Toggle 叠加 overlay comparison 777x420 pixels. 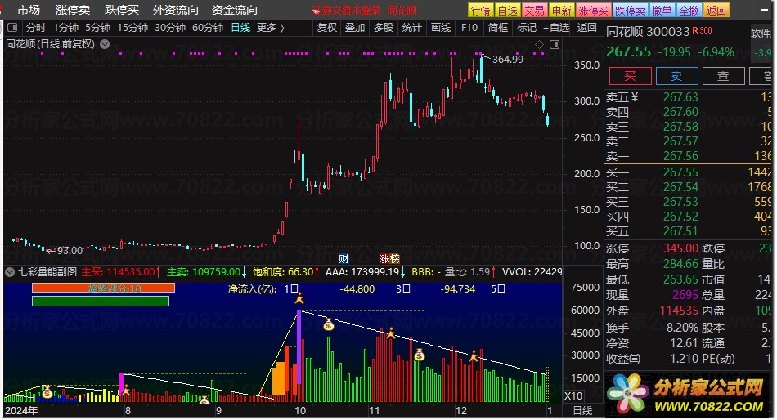[355, 28]
